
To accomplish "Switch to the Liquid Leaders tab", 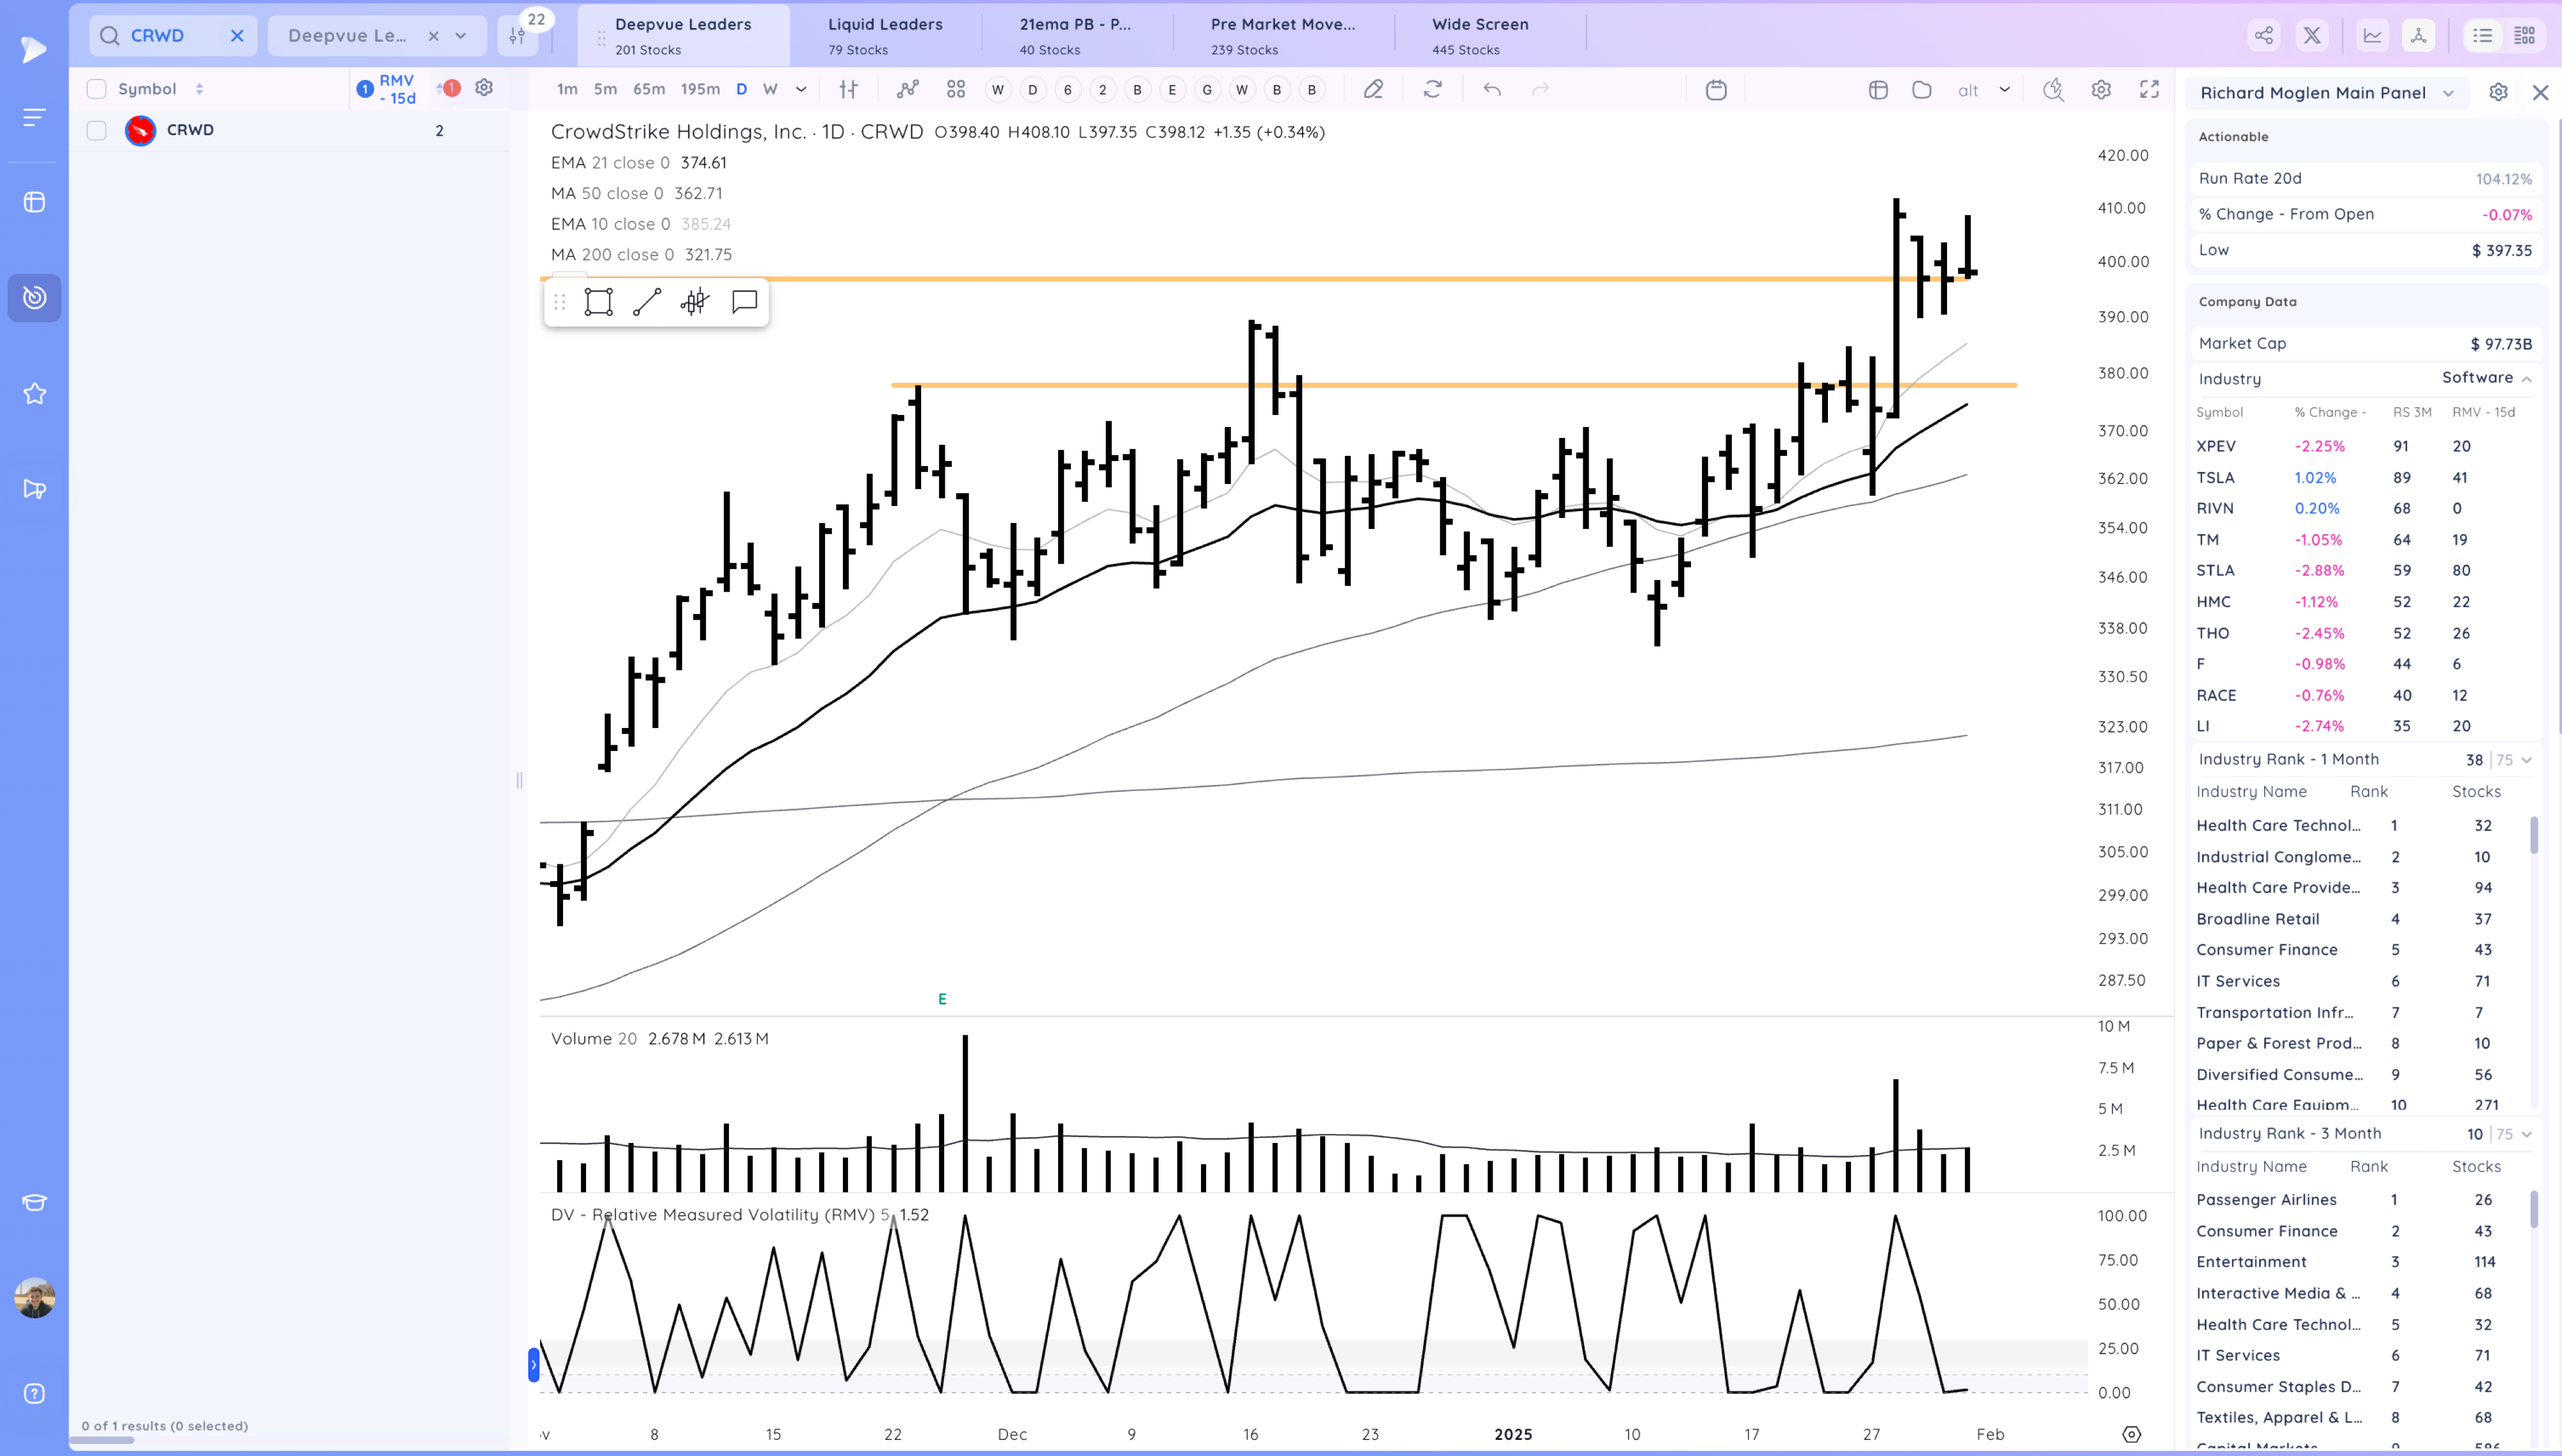I will point(884,35).
